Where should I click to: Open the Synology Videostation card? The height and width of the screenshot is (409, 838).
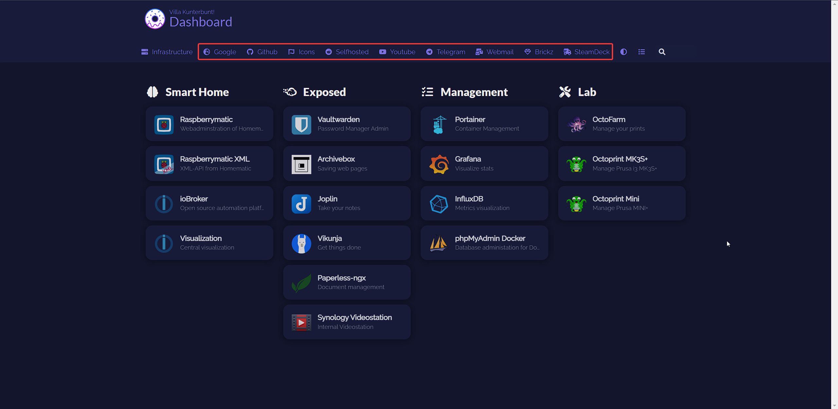[x=347, y=322]
